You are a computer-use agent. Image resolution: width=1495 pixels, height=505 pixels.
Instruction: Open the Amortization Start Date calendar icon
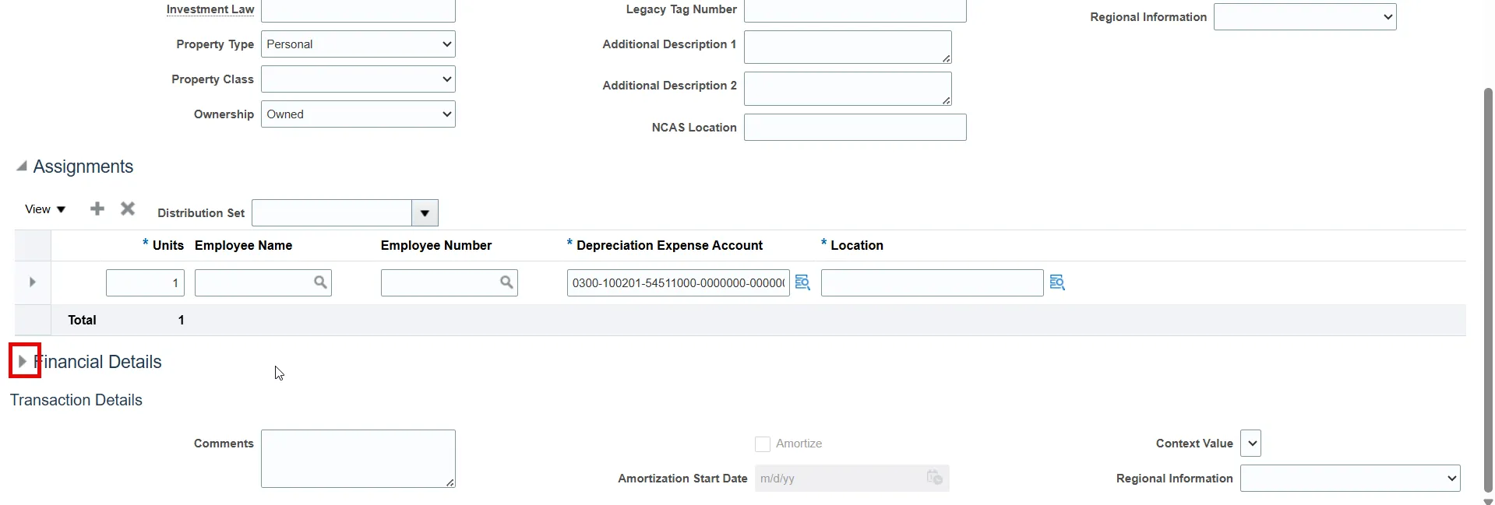934,477
